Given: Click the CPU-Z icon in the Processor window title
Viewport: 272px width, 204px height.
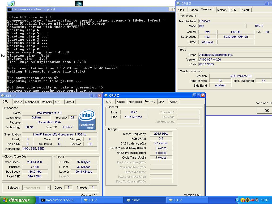Looking at the screenshot, I should point(3,96).
